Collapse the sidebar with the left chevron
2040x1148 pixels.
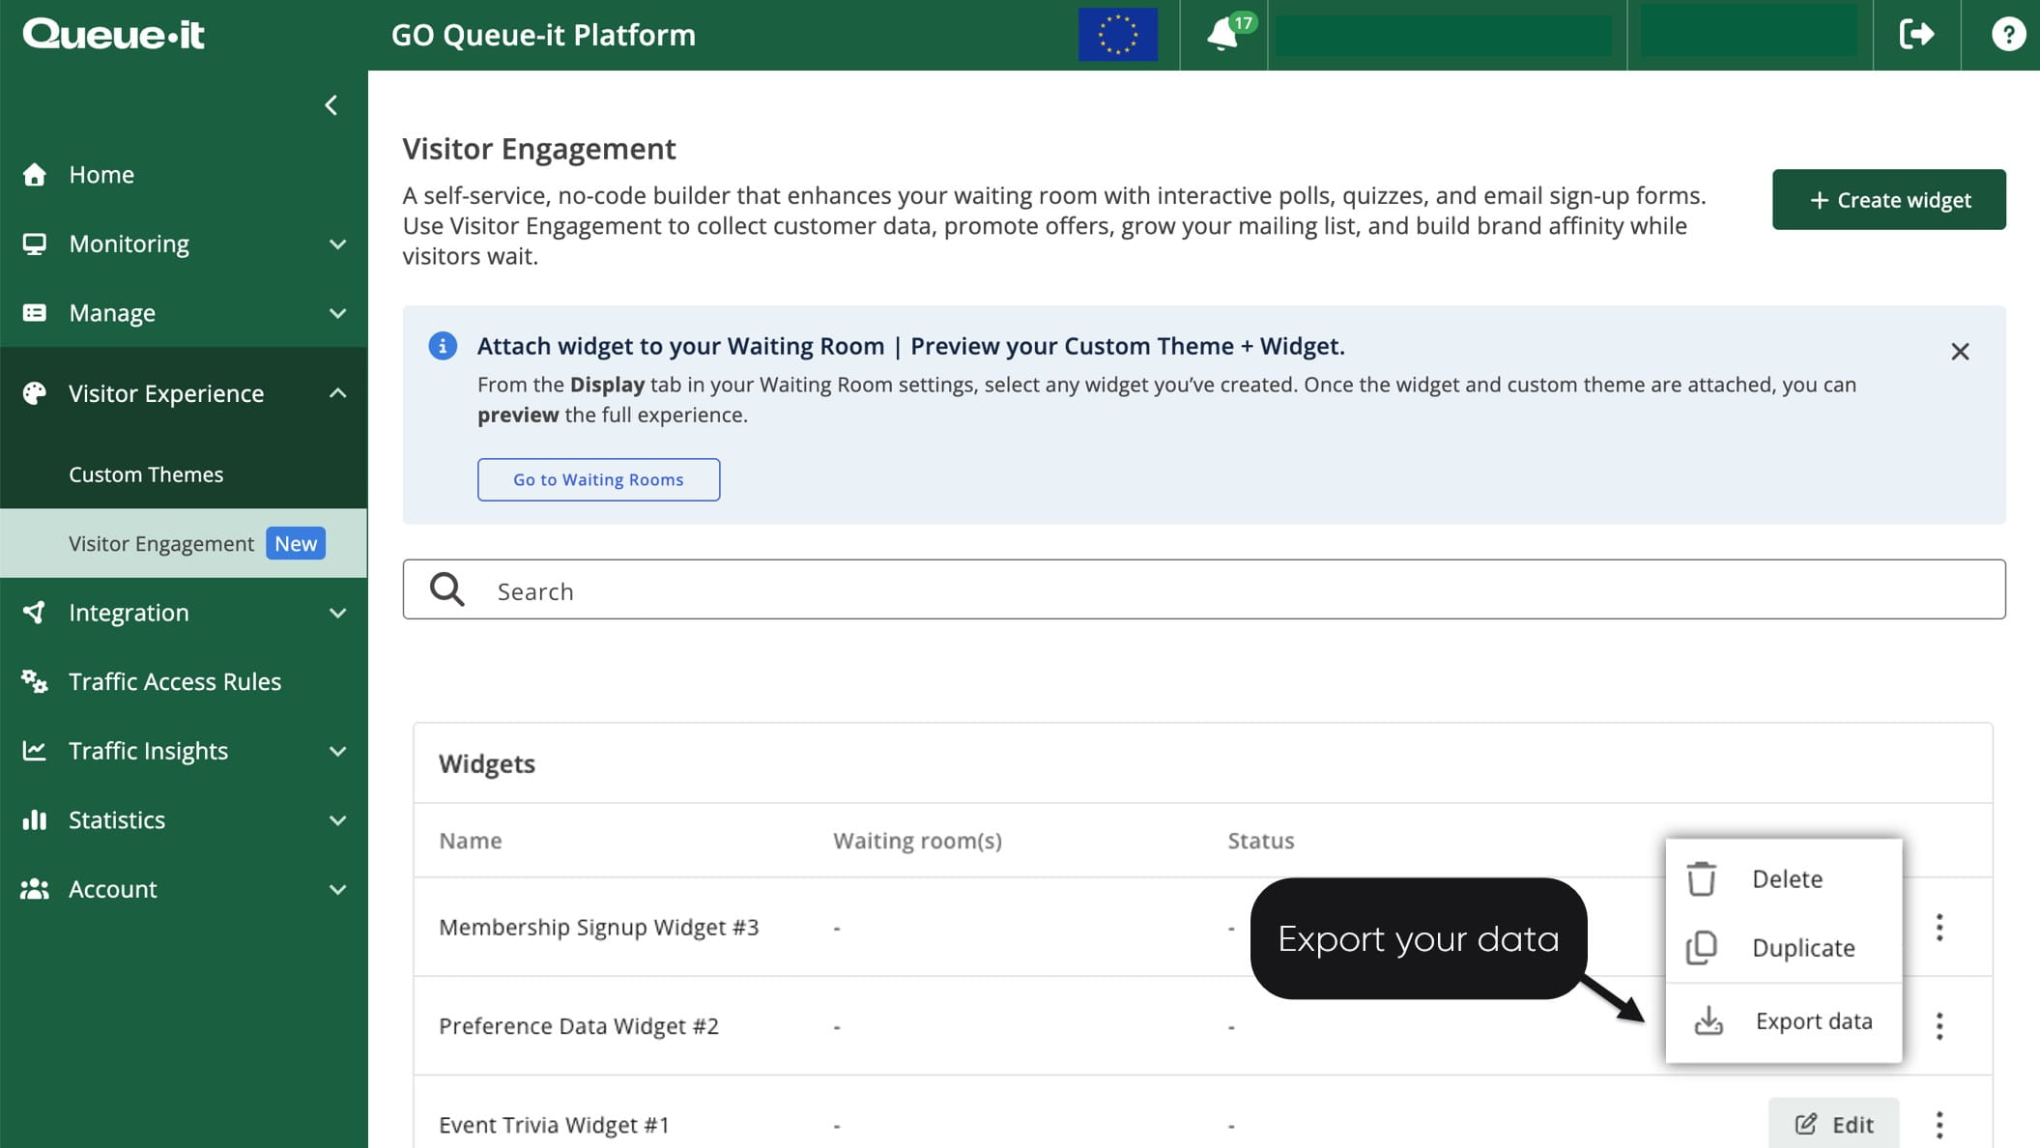[x=331, y=104]
